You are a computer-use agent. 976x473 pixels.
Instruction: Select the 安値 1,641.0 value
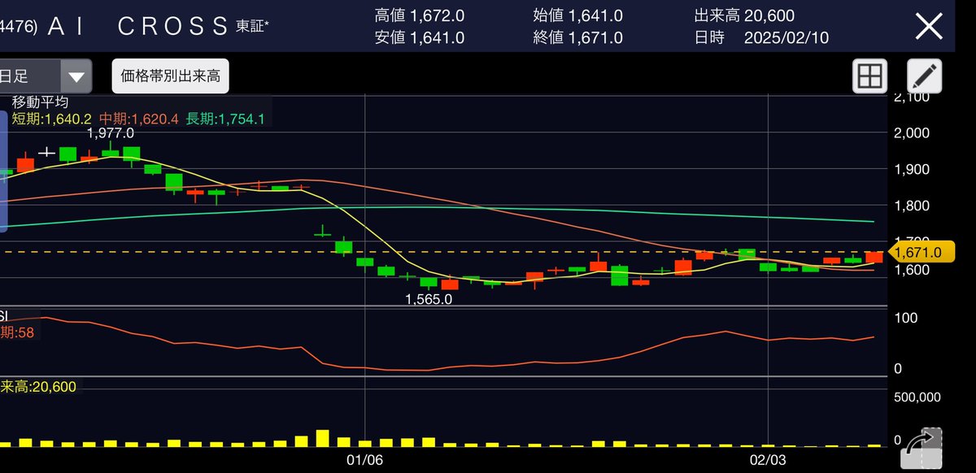click(x=420, y=37)
